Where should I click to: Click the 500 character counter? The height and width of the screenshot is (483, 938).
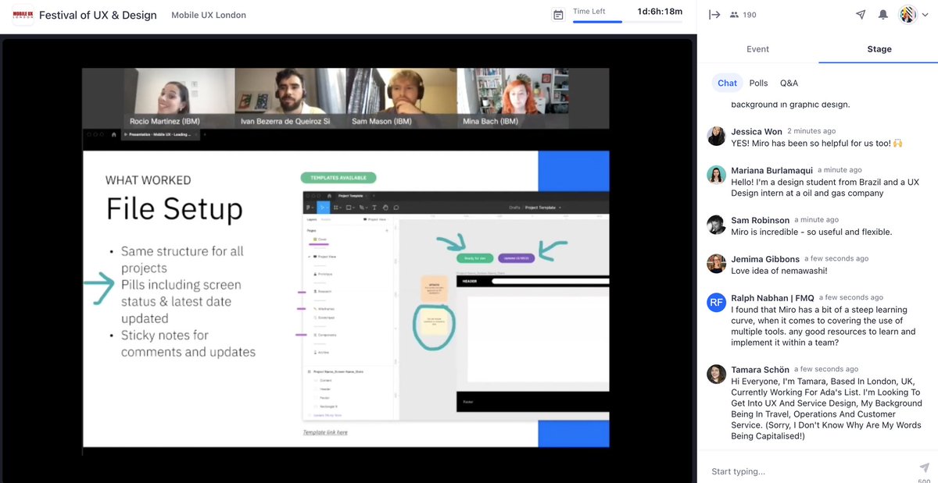click(x=925, y=479)
